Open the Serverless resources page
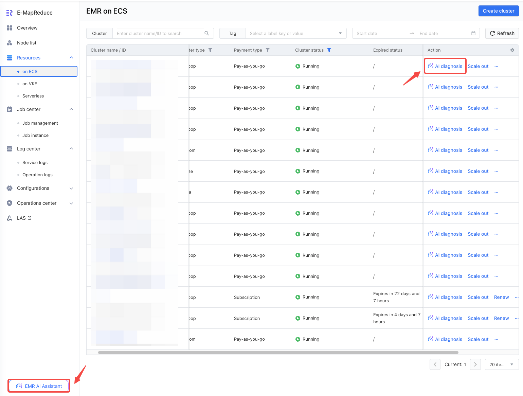Screen dimensions: 523x396 33,96
